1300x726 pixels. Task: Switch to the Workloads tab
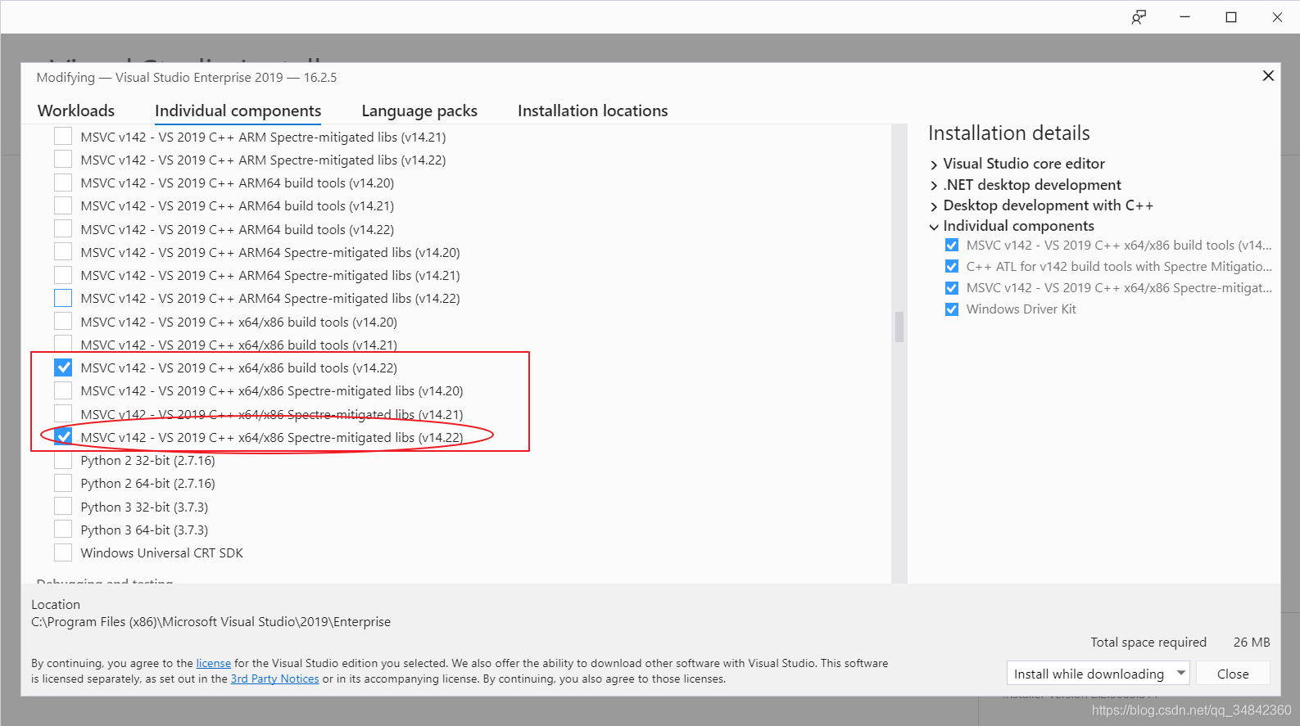(x=76, y=110)
